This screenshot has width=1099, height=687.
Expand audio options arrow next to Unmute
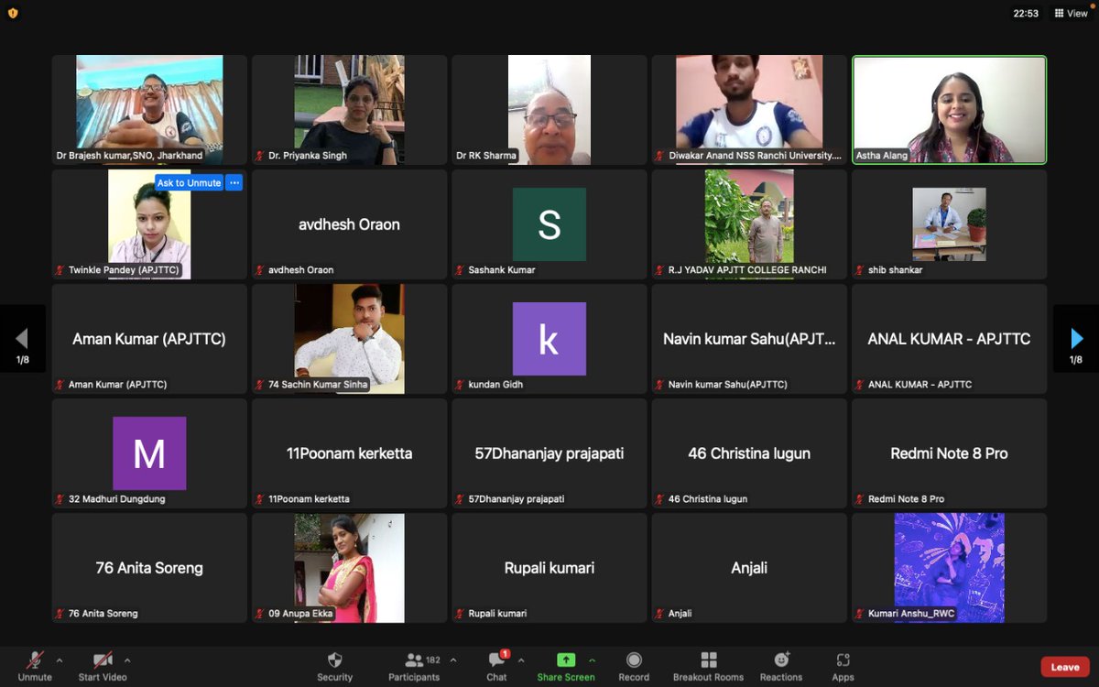[60, 660]
